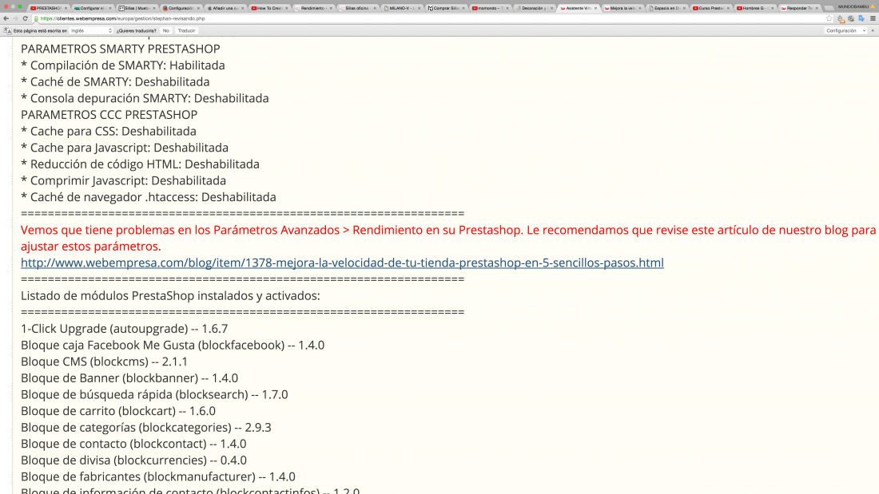The image size is (879, 494).
Task: Click the Bloque caja Facebook Me Gusta row
Action: 173,345
